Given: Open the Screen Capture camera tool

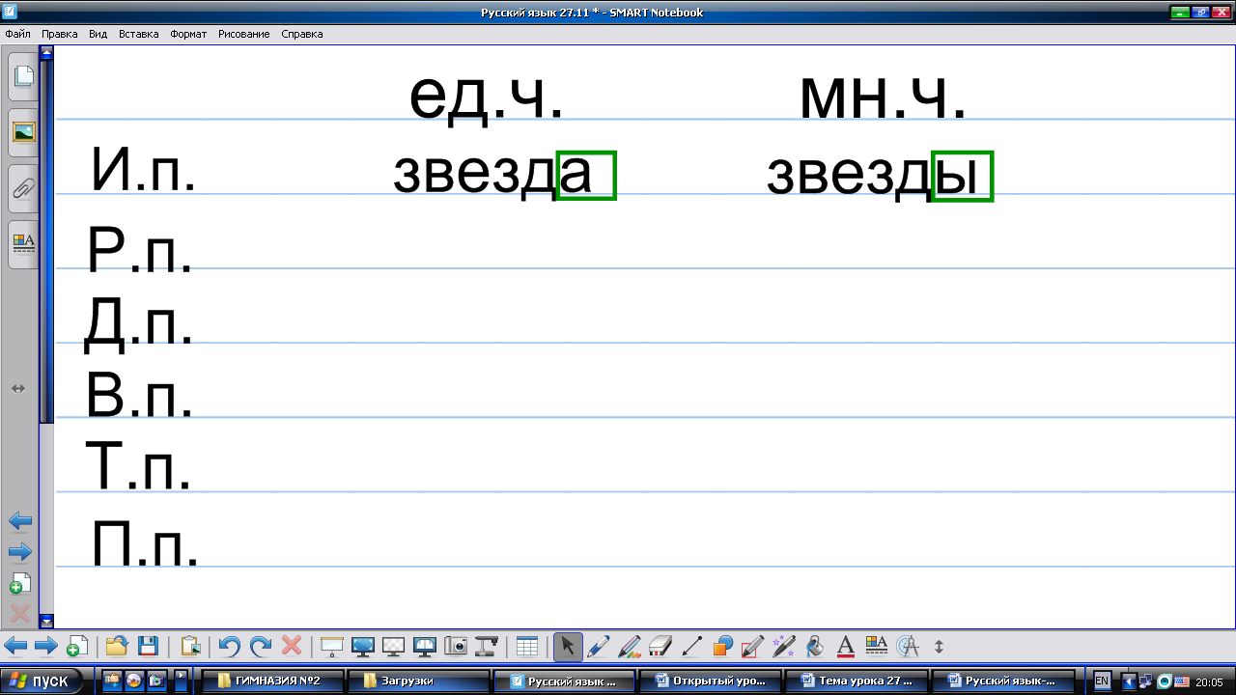Looking at the screenshot, I should pos(456,646).
